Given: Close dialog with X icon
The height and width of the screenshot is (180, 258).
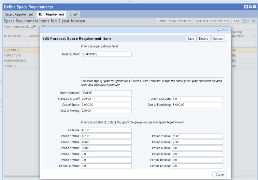Looking at the screenshot, I should pos(227,31).
